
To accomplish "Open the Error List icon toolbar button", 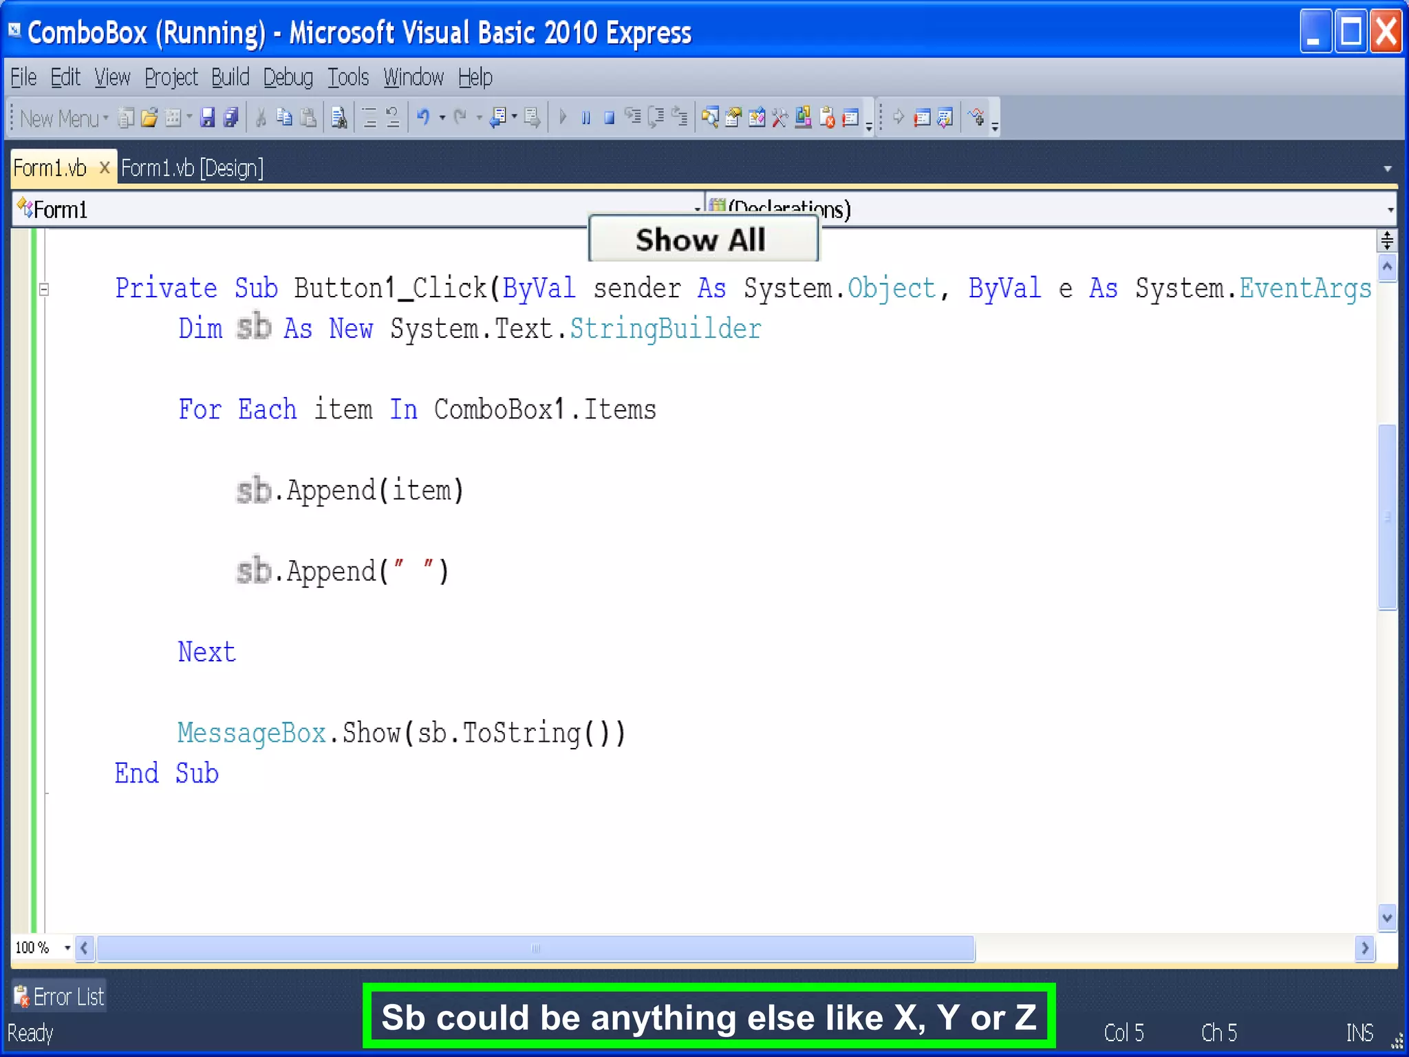I will (828, 118).
